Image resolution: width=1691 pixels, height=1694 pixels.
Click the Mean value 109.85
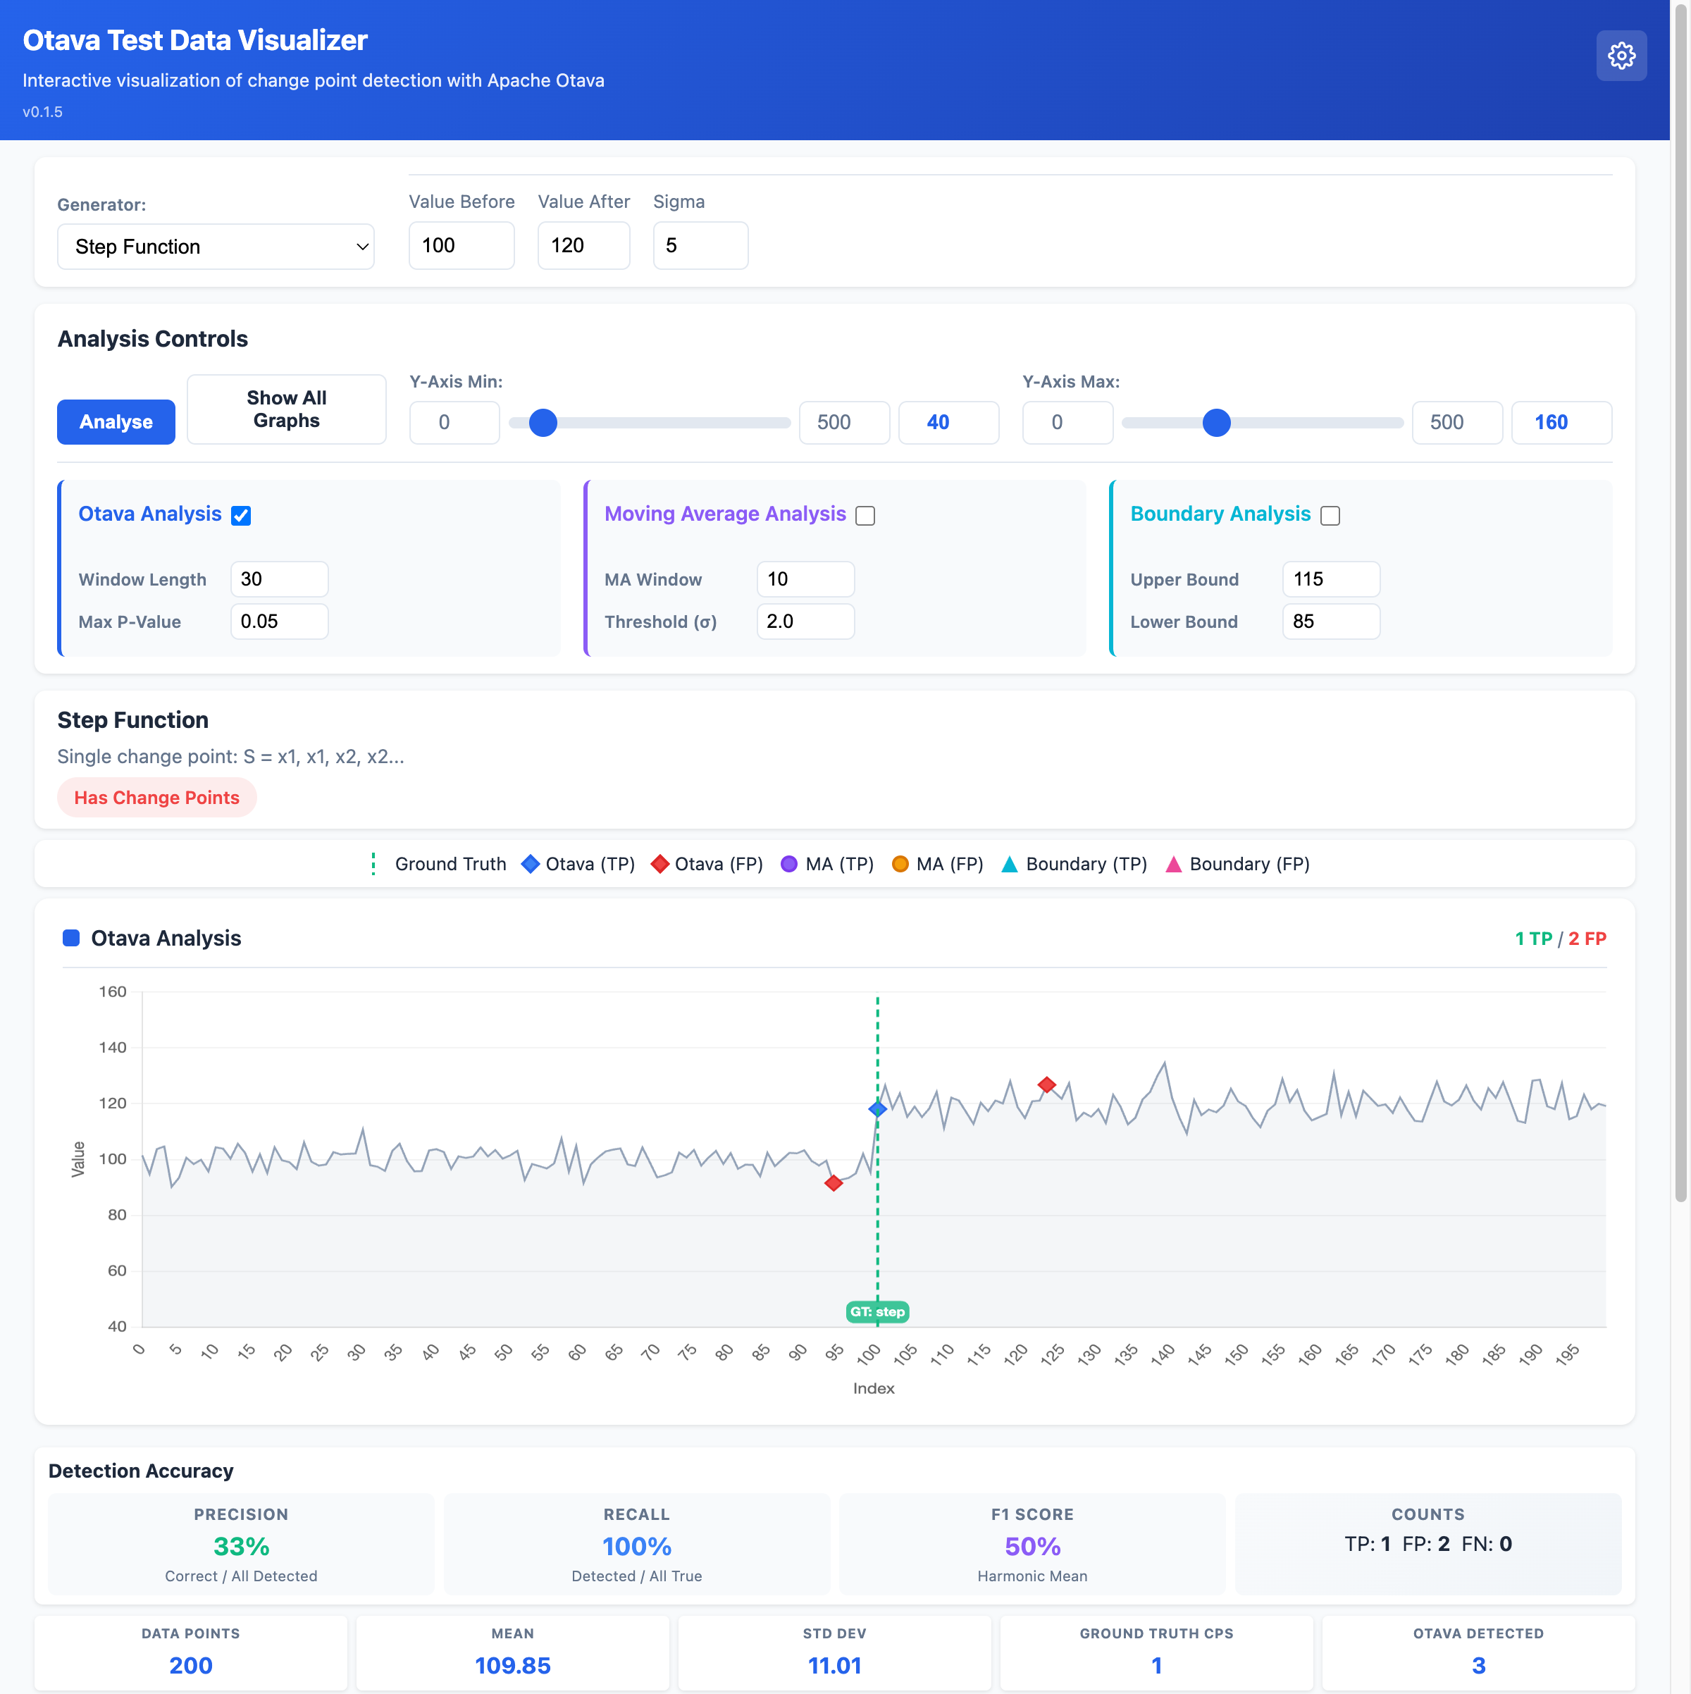coord(513,1665)
